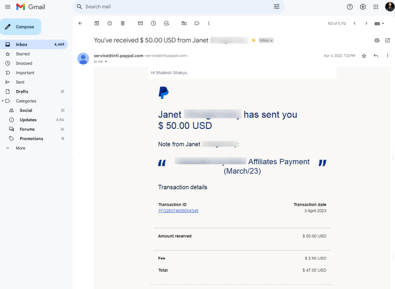Open the Drafts folder
The height and width of the screenshot is (289, 395).
[34, 92]
